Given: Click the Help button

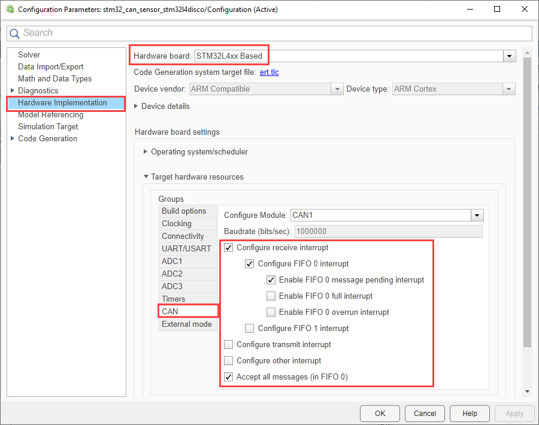Looking at the screenshot, I should click(470, 413).
